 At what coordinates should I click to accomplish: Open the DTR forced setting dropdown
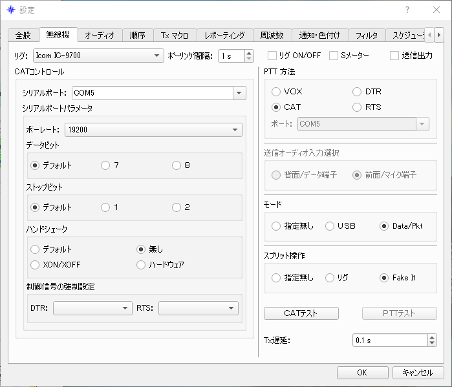(x=92, y=308)
